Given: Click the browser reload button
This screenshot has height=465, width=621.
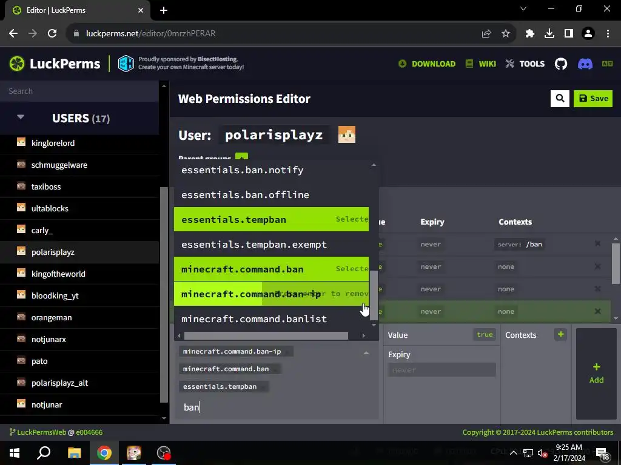Looking at the screenshot, I should pos(52,33).
